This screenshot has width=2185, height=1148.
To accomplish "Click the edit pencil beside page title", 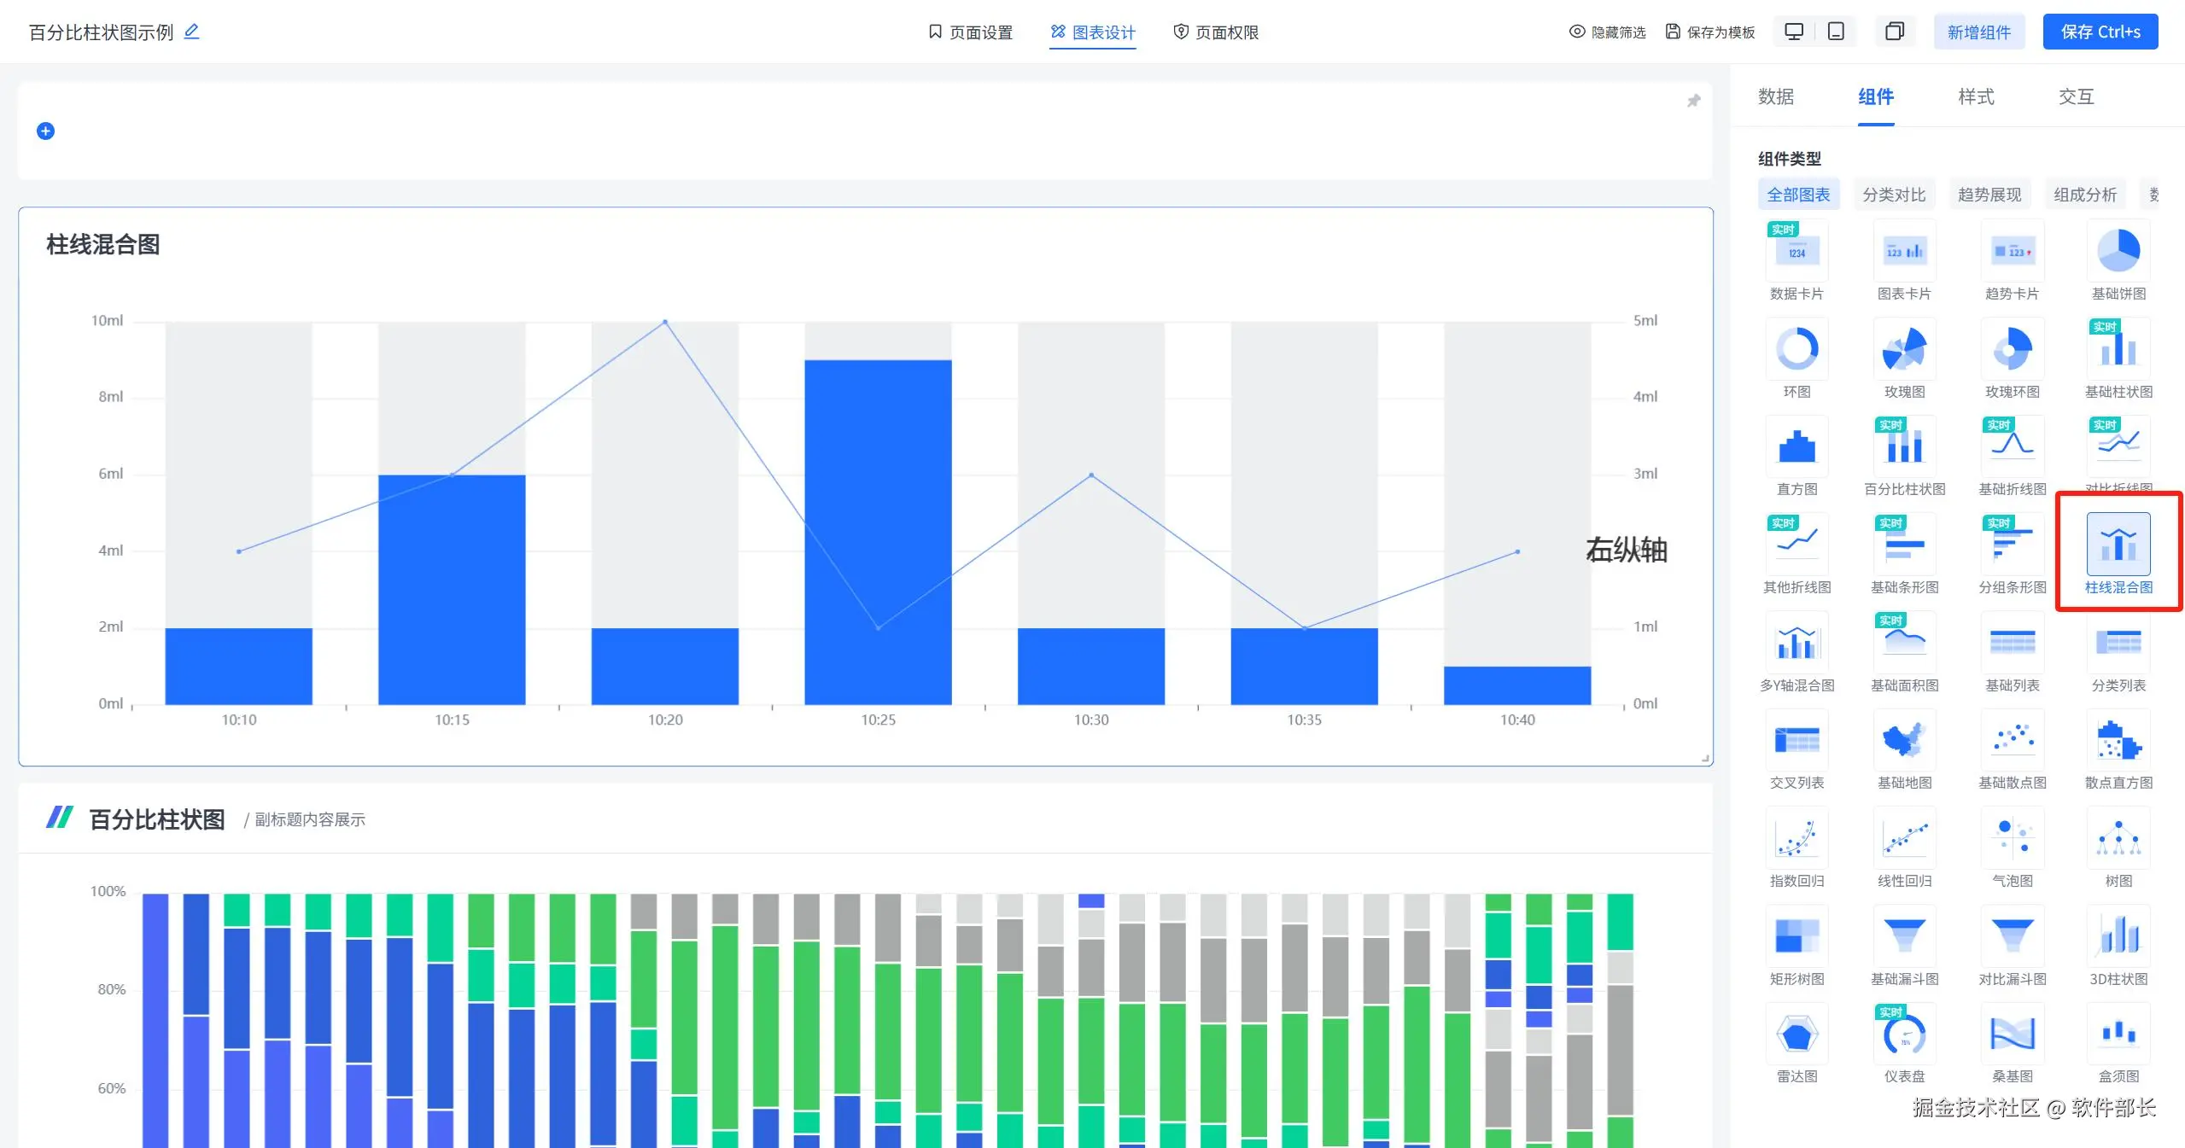I will point(191,32).
